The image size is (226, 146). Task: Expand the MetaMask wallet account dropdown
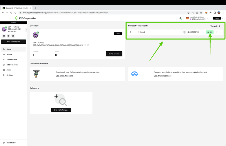tap(208, 18)
